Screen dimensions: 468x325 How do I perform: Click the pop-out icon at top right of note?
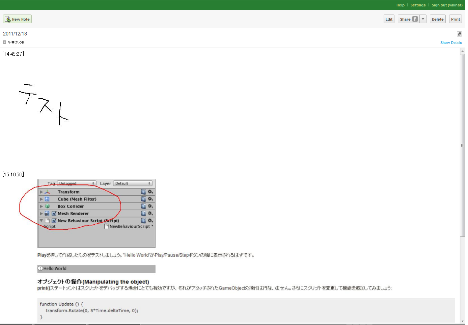coord(459,34)
